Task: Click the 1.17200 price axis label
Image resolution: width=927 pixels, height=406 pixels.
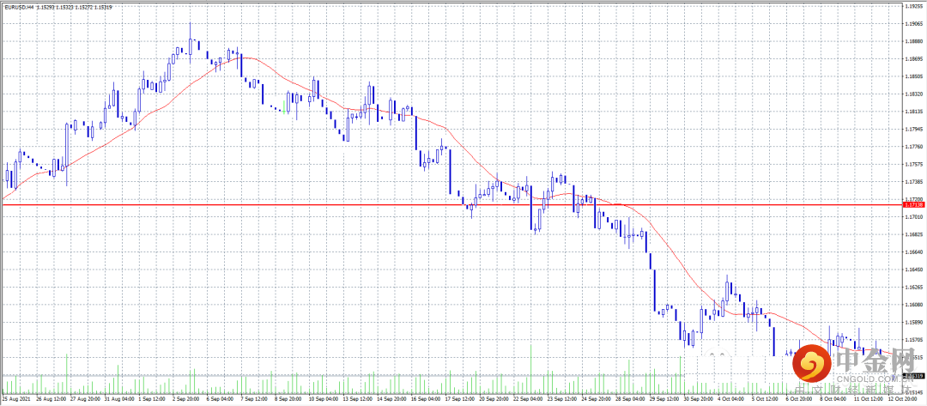Action: (x=913, y=199)
